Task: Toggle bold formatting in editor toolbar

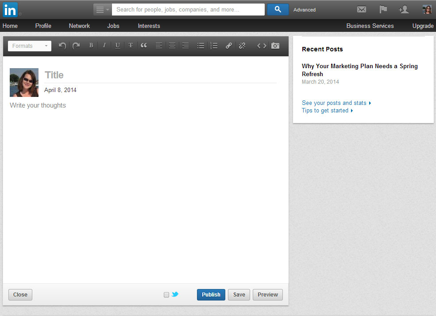Action: tap(91, 46)
